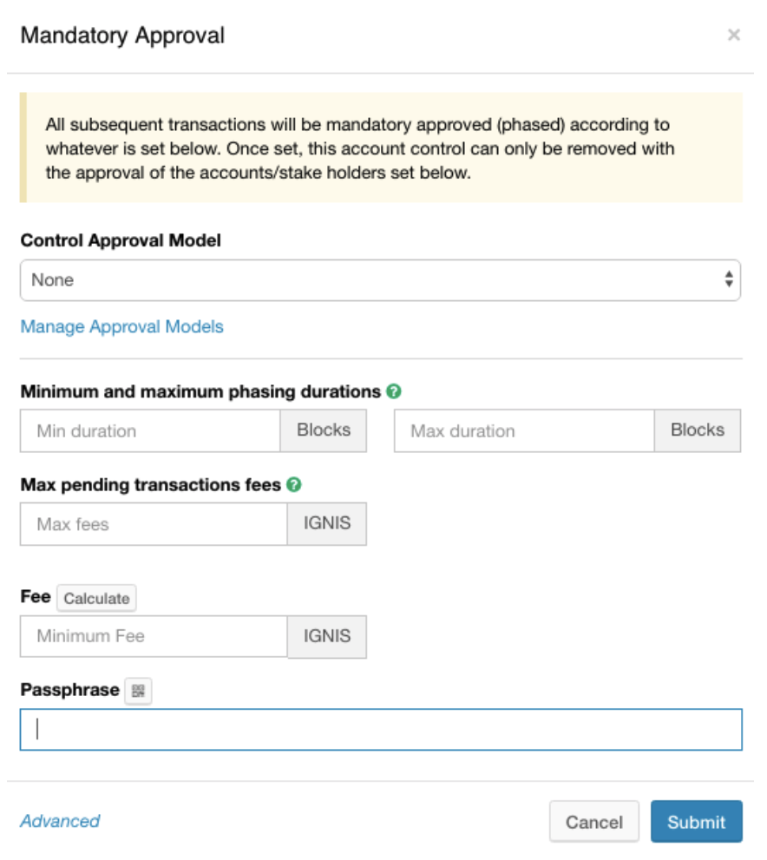Click the help icon beside phasing durations
This screenshot has width=767, height=860.
[395, 391]
